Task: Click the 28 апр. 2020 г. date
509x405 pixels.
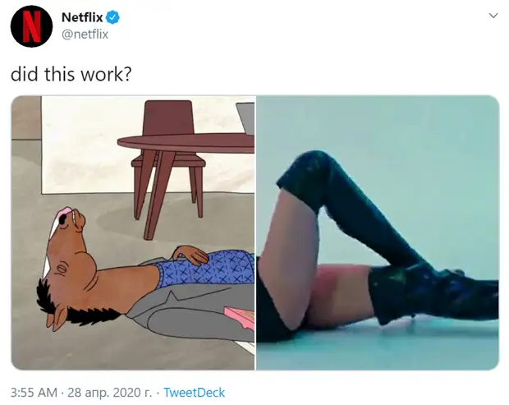Action: click(109, 393)
